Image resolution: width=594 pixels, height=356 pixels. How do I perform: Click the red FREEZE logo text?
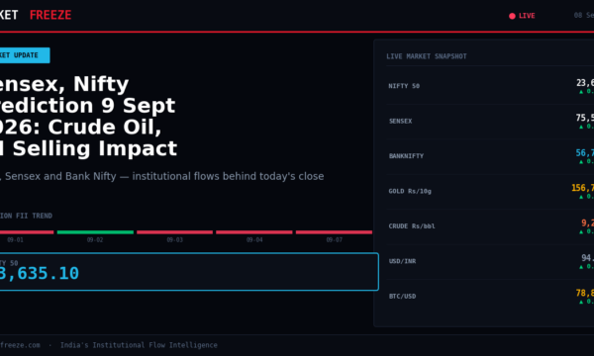[50, 15]
